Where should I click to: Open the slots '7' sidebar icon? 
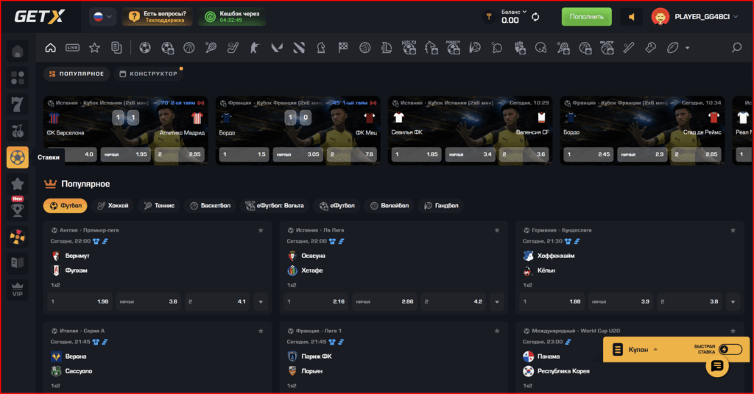(18, 104)
